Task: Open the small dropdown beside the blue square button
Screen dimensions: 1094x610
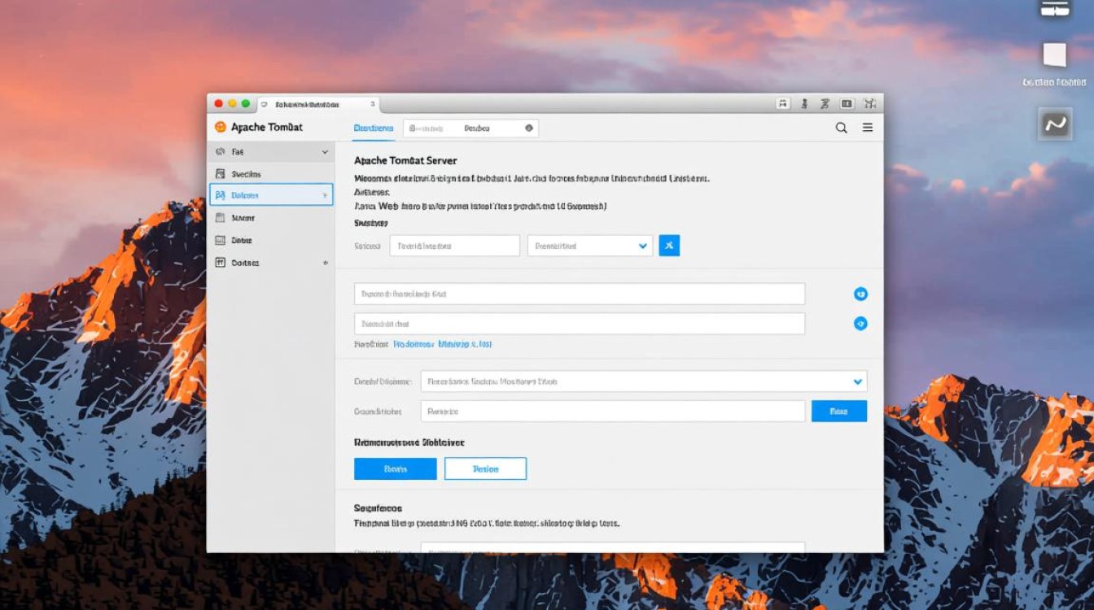Action: point(589,246)
